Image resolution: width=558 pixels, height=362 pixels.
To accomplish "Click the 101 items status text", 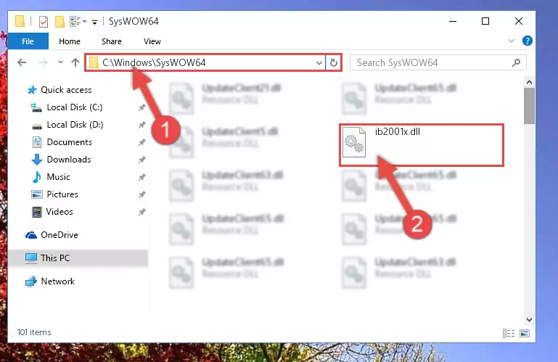I will pos(34,332).
